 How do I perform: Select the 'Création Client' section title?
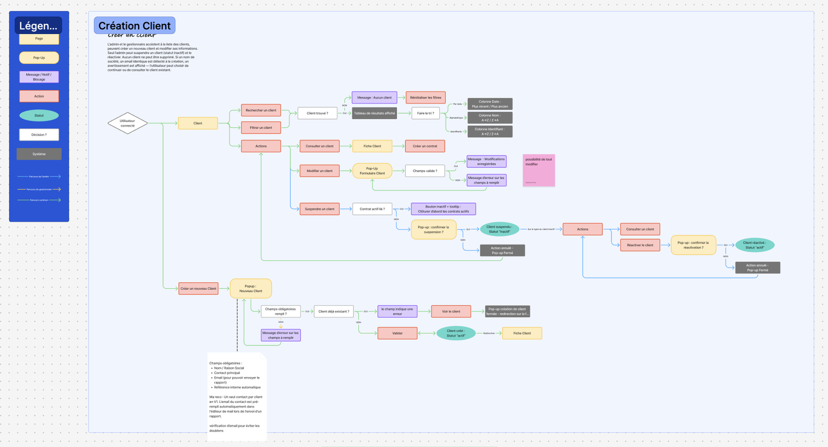point(135,25)
